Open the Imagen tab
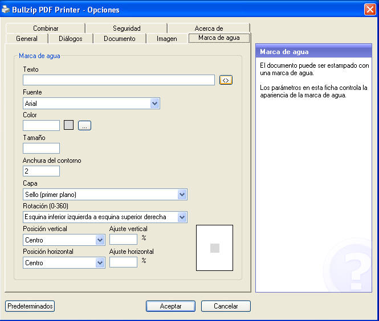The width and height of the screenshot is (379, 321). coord(167,39)
